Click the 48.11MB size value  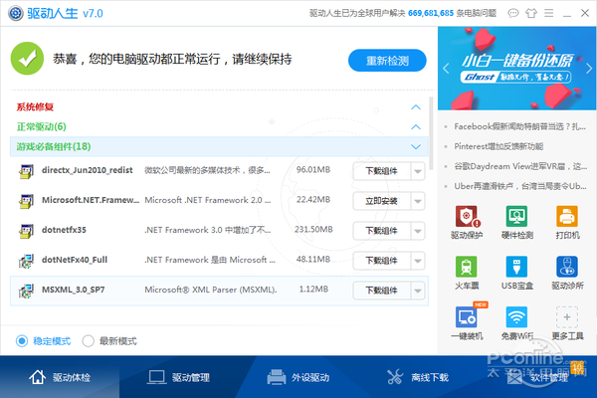pos(313,259)
